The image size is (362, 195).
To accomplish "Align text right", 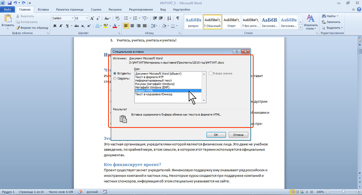I will 138,26.
